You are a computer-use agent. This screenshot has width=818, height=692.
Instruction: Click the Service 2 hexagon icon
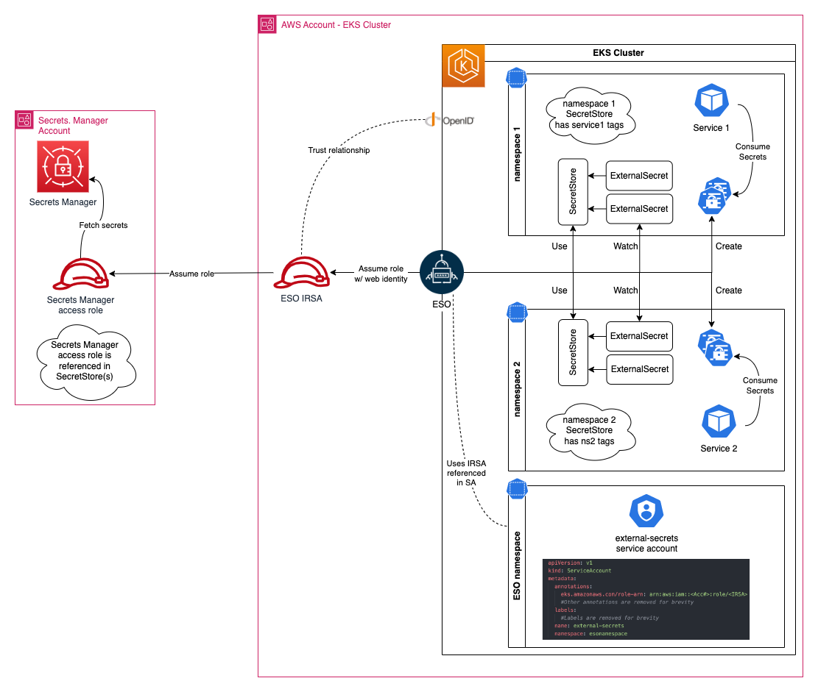click(x=719, y=421)
